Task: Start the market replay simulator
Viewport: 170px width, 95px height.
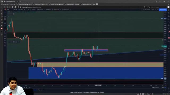Action: [65, 10]
